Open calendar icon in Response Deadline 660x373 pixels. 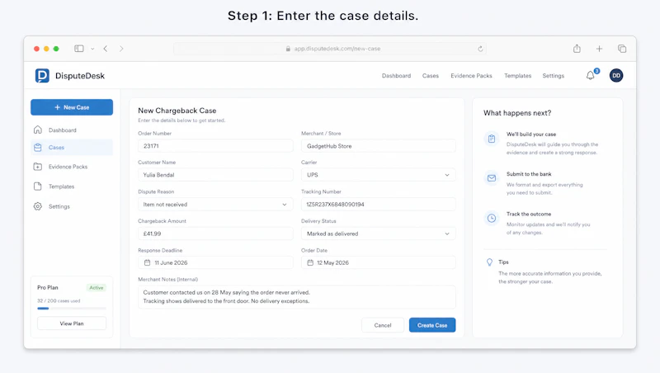click(x=148, y=262)
